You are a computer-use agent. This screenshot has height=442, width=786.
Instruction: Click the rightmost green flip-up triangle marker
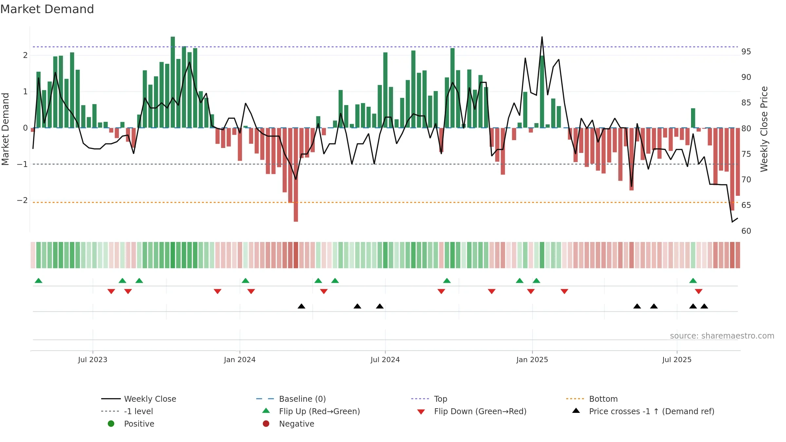[x=693, y=281]
